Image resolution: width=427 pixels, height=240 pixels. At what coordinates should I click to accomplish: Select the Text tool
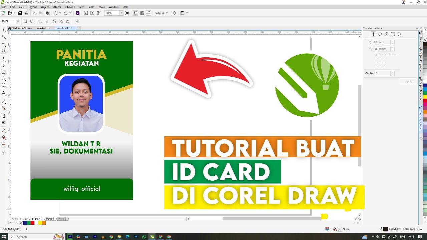point(4,93)
